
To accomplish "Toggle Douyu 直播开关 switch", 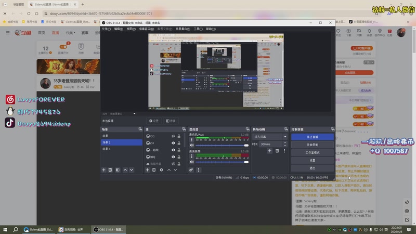I will tap(63, 47).
